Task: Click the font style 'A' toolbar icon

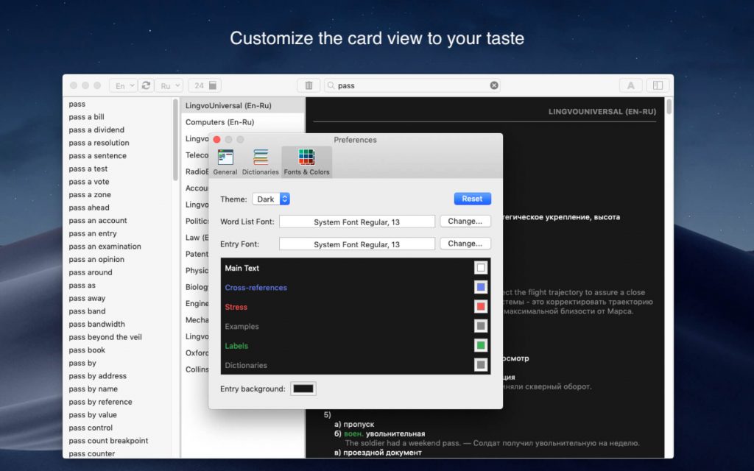Action: (630, 85)
